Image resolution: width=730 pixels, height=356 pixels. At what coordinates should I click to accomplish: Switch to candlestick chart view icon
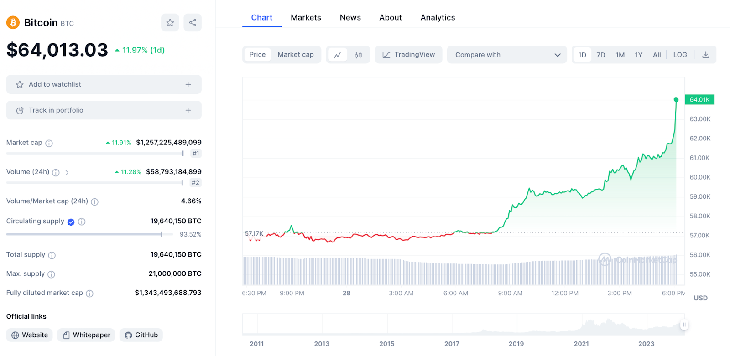tap(358, 55)
